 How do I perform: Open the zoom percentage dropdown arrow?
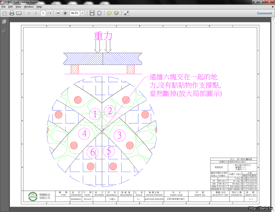82,13
